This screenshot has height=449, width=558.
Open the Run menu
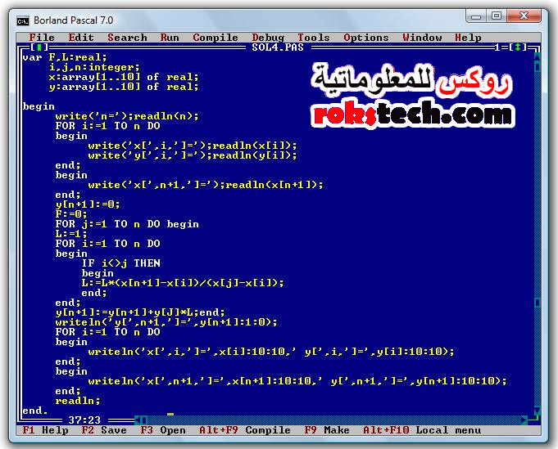click(170, 38)
